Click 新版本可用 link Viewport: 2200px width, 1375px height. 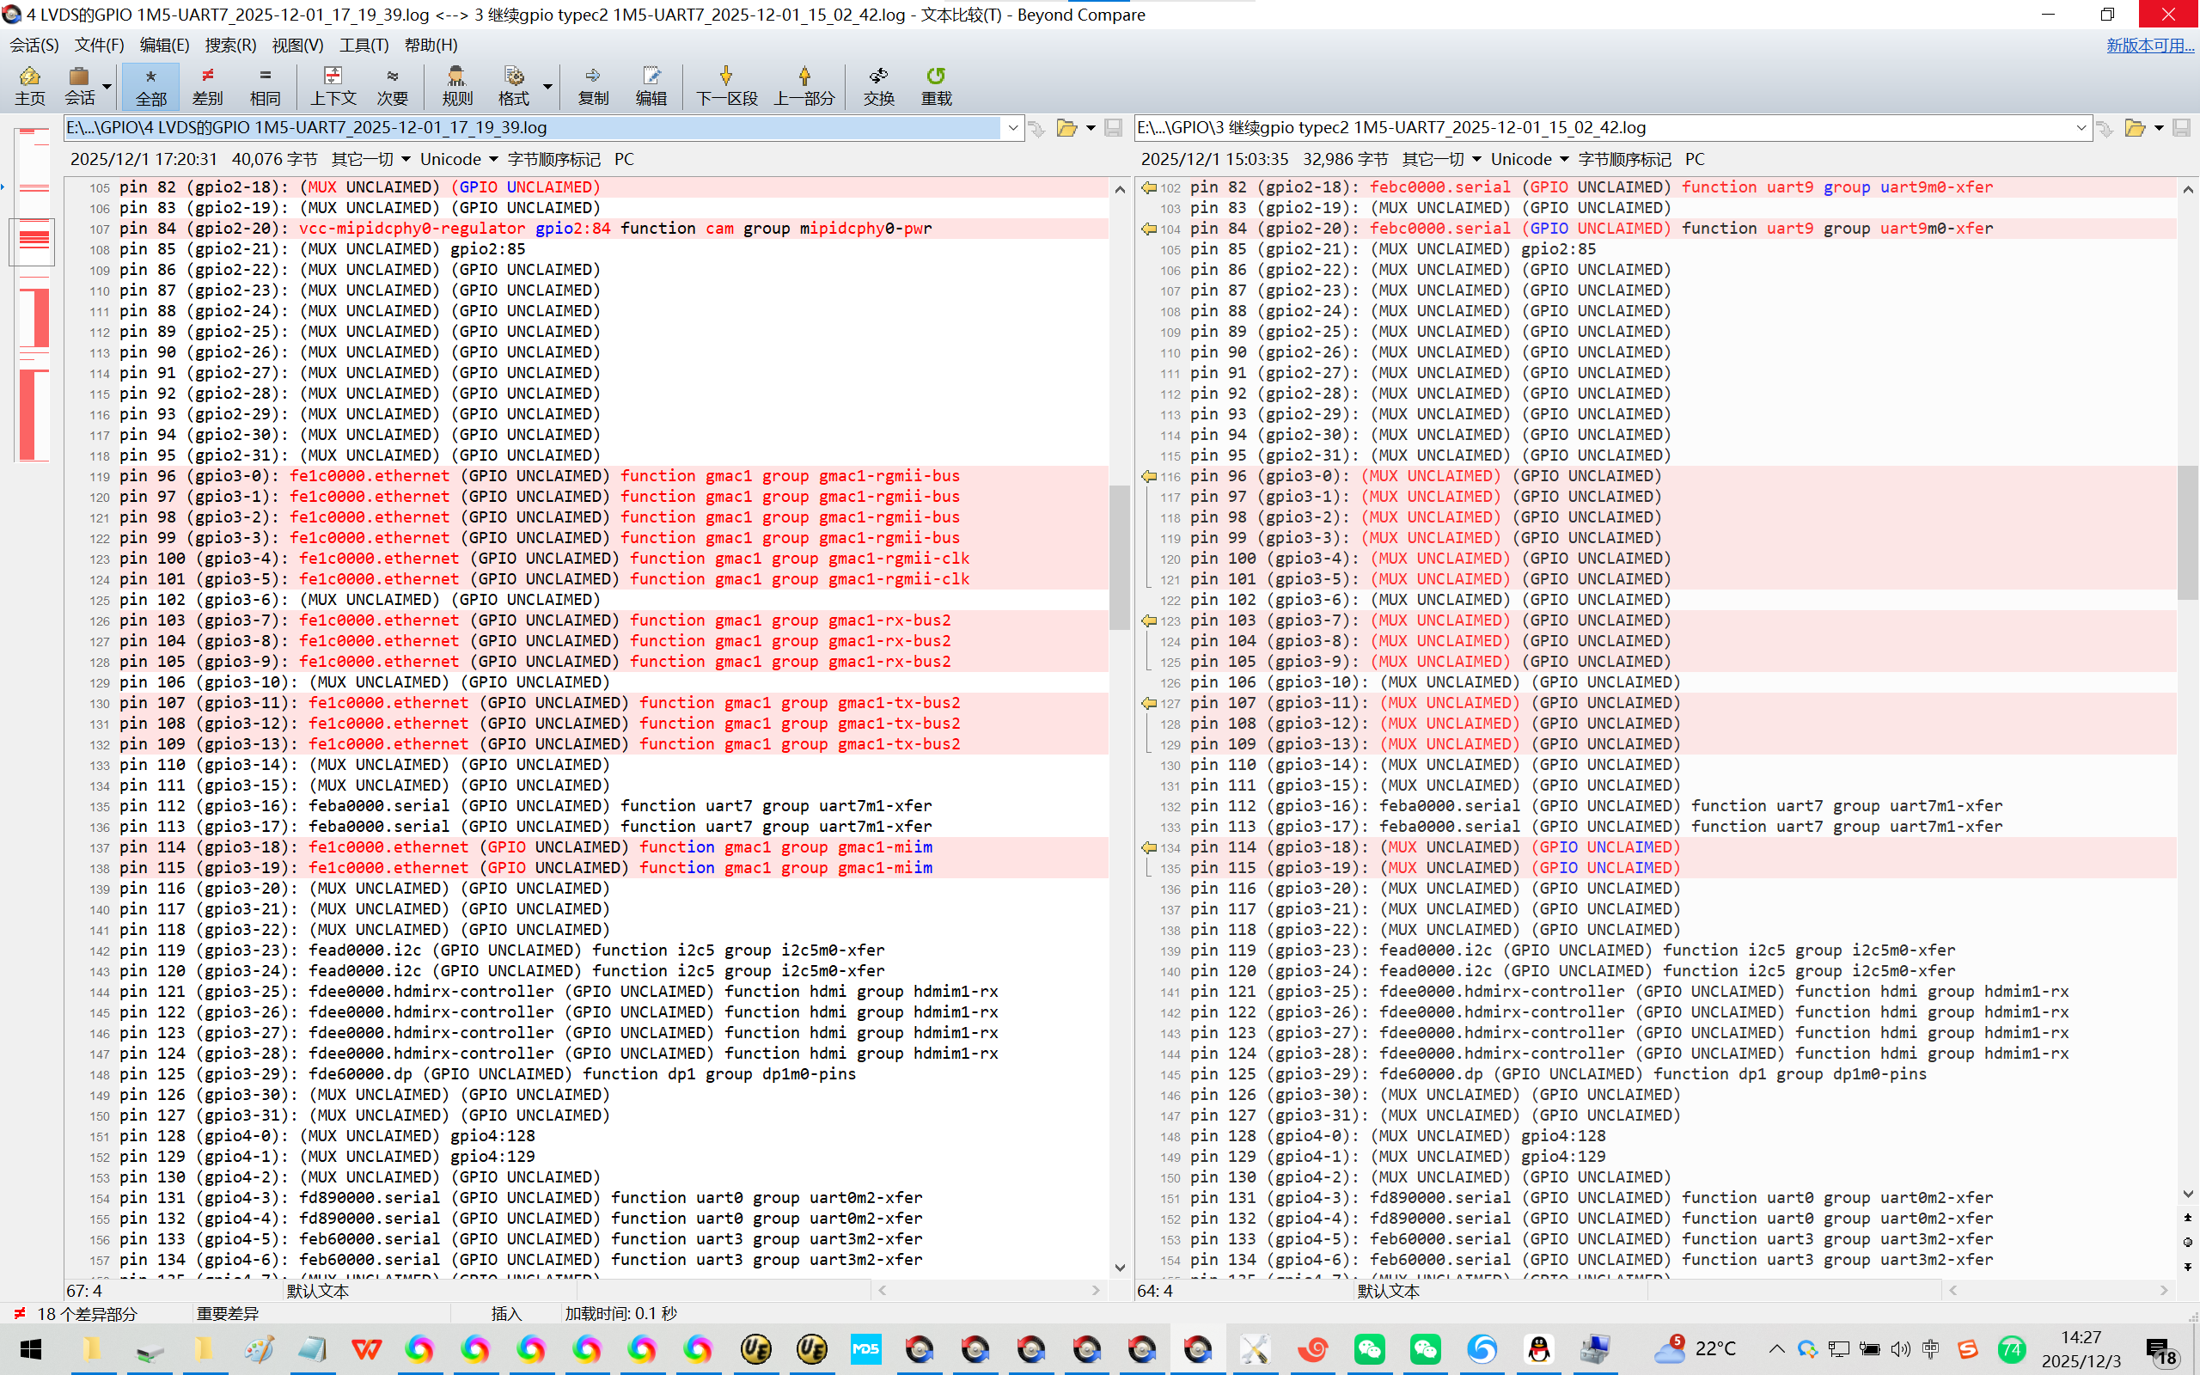(2149, 46)
